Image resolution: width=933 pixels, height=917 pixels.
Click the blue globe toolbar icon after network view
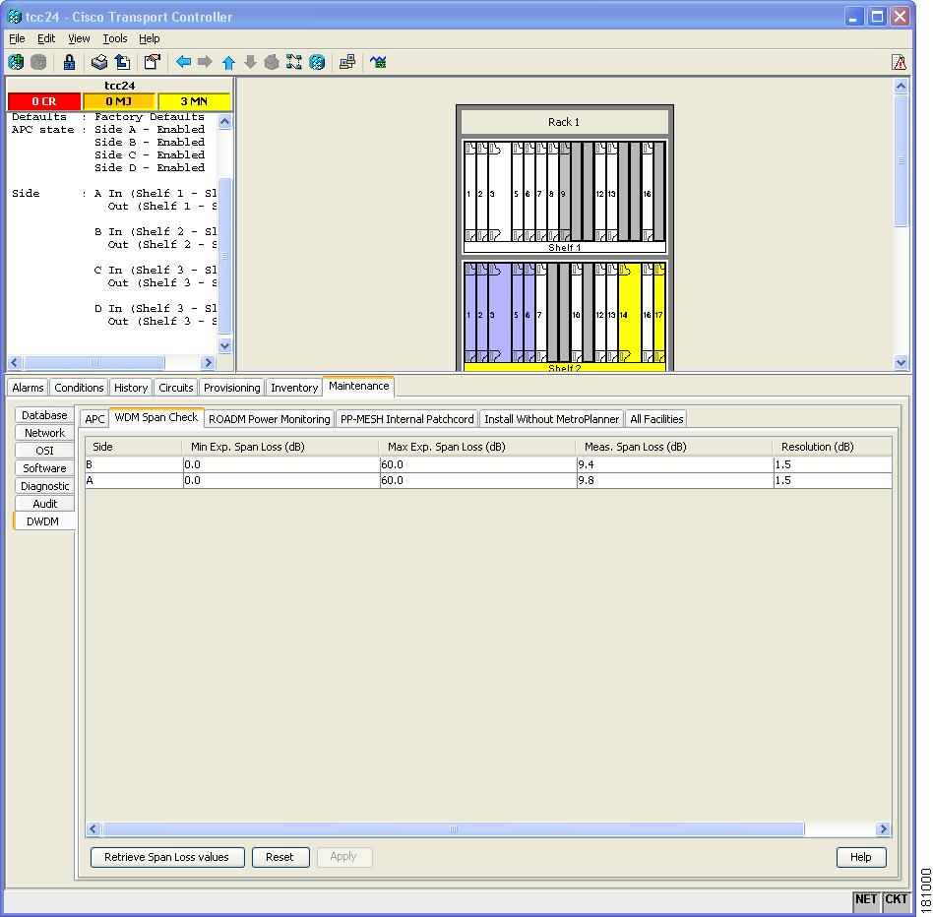pos(317,62)
